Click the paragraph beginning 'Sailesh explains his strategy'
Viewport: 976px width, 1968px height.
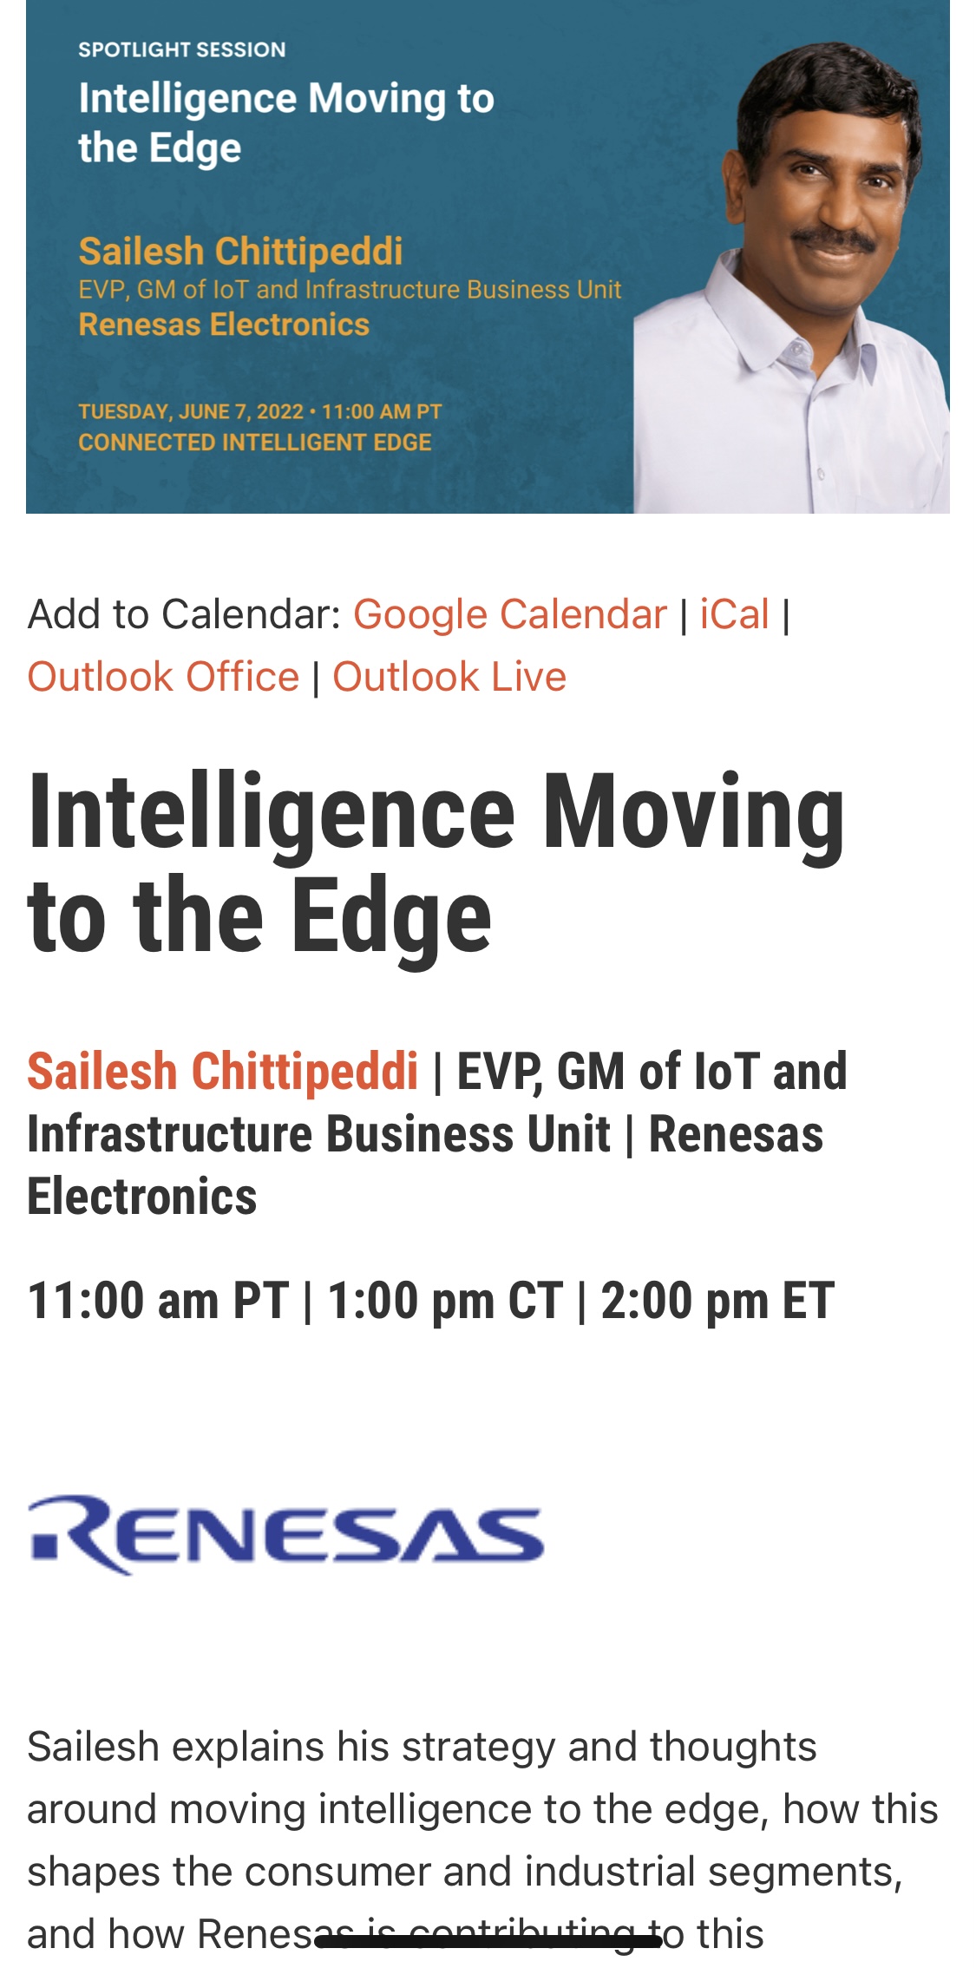pyautogui.click(x=481, y=1840)
